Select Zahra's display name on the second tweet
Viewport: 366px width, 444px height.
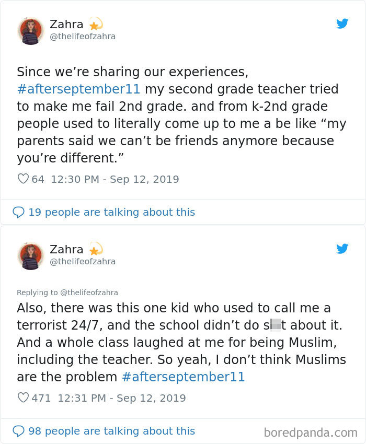point(66,249)
